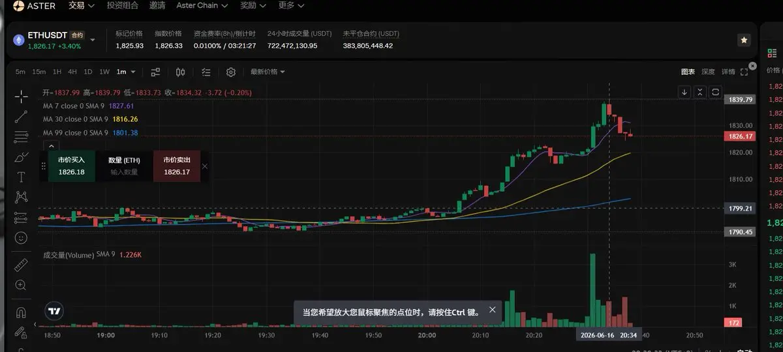Favorite ETHUSDT with the star icon
Image resolution: width=783 pixels, height=352 pixels.
(744, 40)
